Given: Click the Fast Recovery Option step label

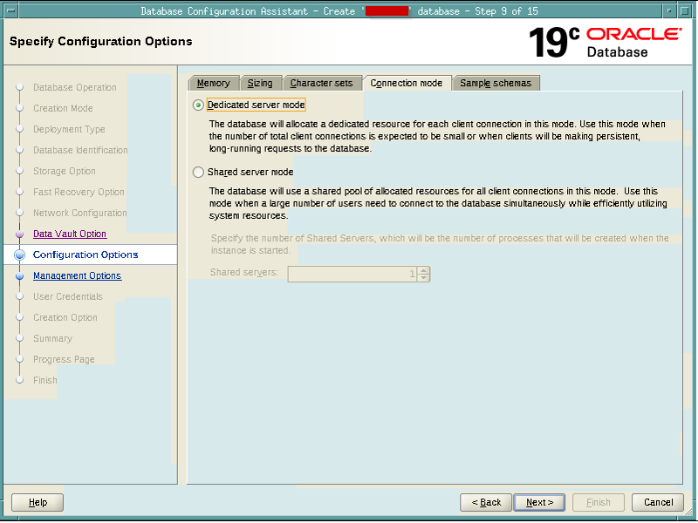Looking at the screenshot, I should pos(79,192).
